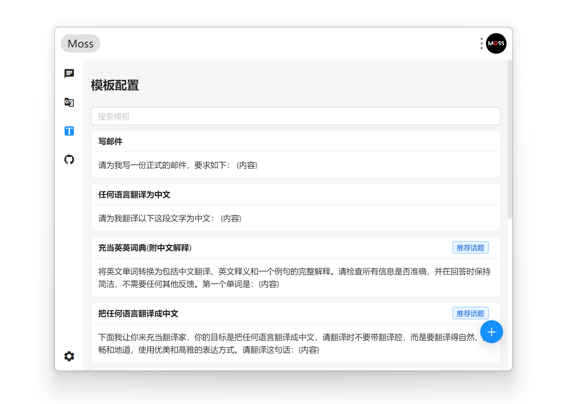Click the 请为我翻译以下这段文字为中文 template text

pos(170,218)
